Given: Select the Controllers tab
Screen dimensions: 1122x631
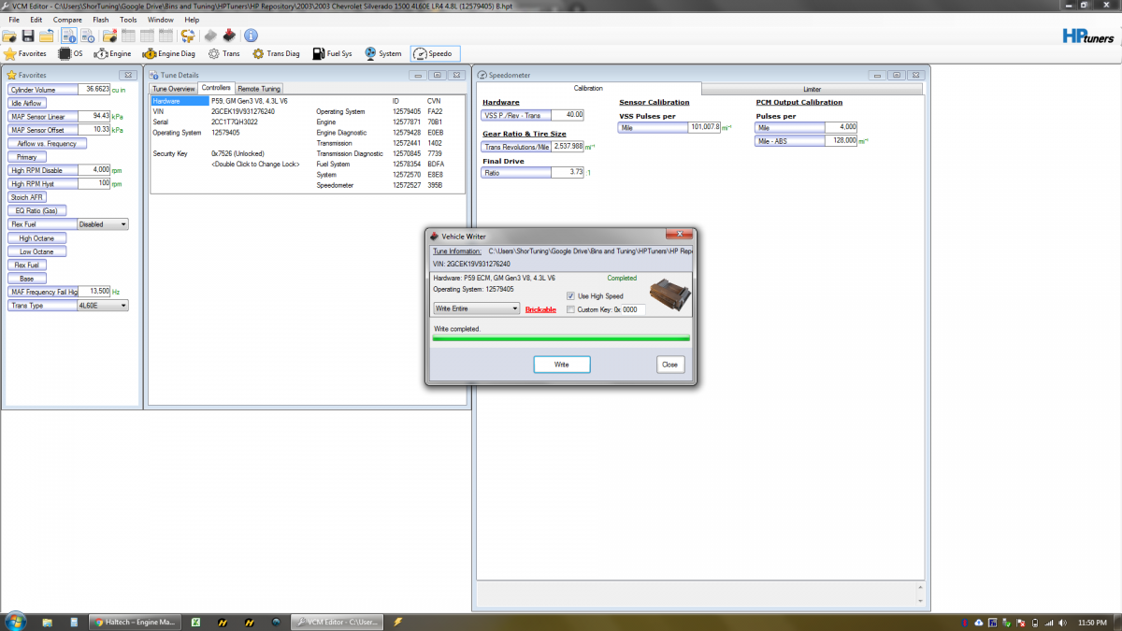Looking at the screenshot, I should click(216, 88).
